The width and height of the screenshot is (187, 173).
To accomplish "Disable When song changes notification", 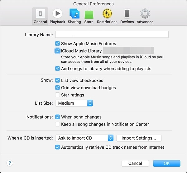I will pyautogui.click(x=57, y=117).
